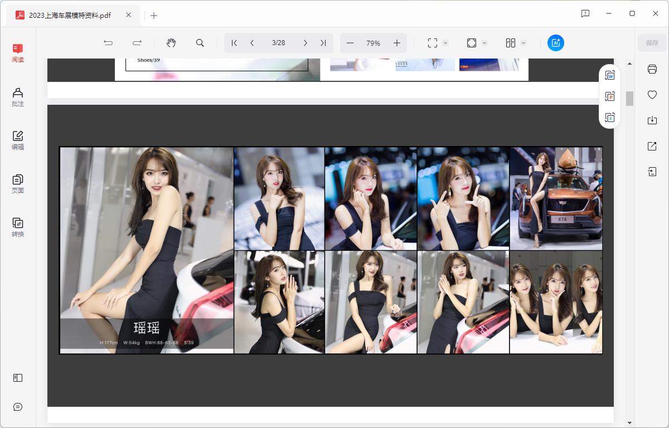The width and height of the screenshot is (669, 428).
Task: Jump to the first page
Action: (x=235, y=43)
